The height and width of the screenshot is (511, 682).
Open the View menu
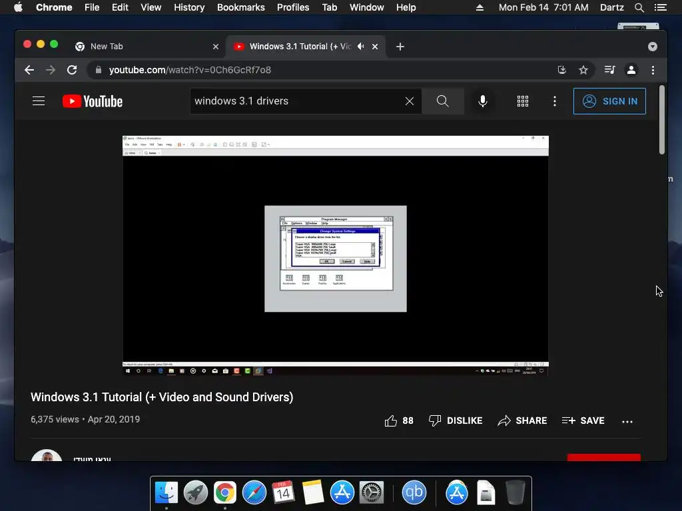click(151, 7)
